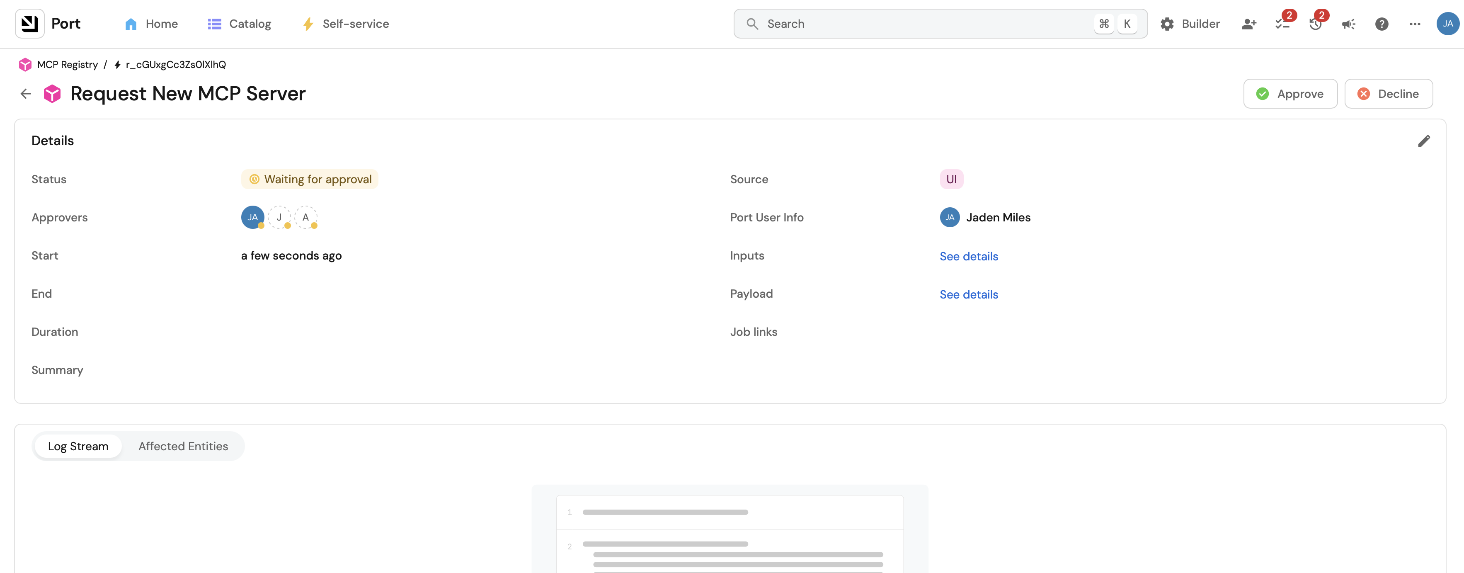Open the JA user avatar menu
Screen dimensions: 1464x573
(1447, 24)
